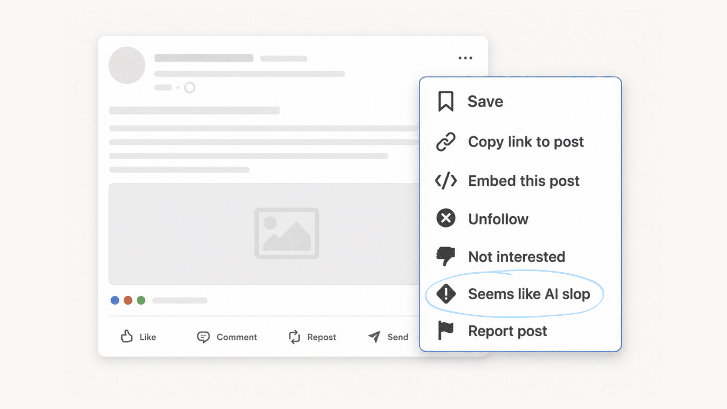Click the Send button label
This screenshot has width=727, height=409.
tap(398, 337)
